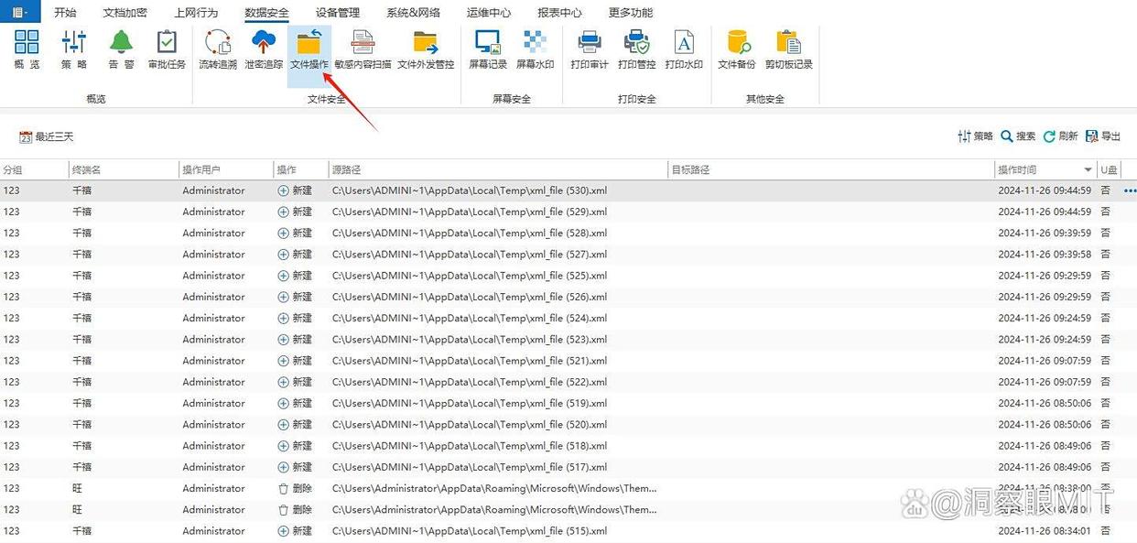1137x543 pixels.
Task: Click the 导出 export button
Action: (x=1103, y=136)
